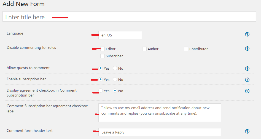Select the Subscriber role checkbox
The height and width of the screenshot is (139, 261).
point(103,56)
